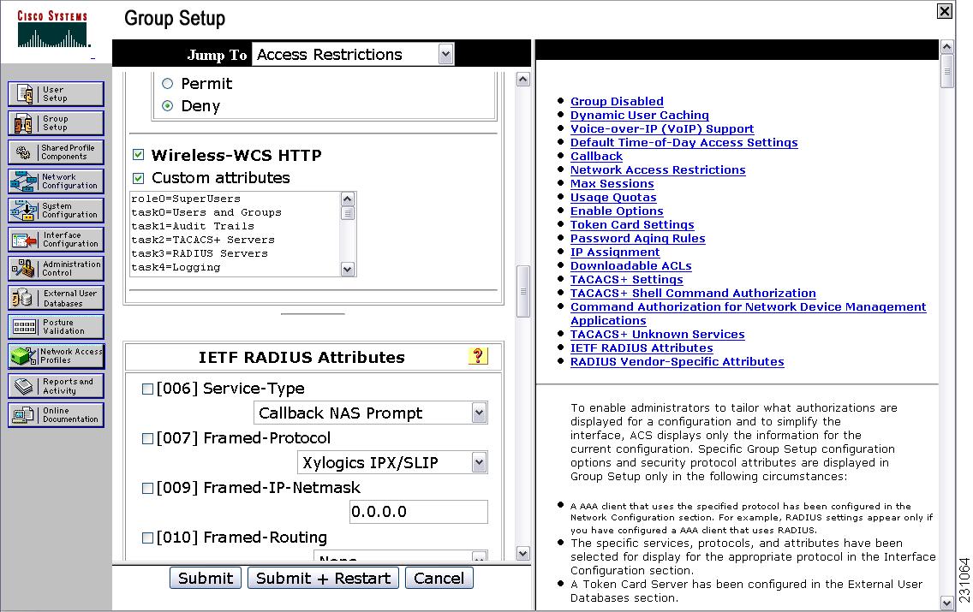Image resolution: width=973 pixels, height=612 pixels.
Task: Open the Voice-over-IP (VoIP) Support link
Action: point(662,129)
